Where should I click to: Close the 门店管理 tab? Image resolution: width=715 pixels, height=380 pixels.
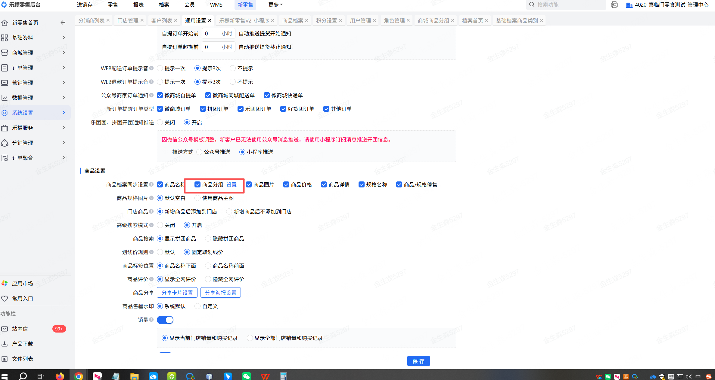(142, 20)
